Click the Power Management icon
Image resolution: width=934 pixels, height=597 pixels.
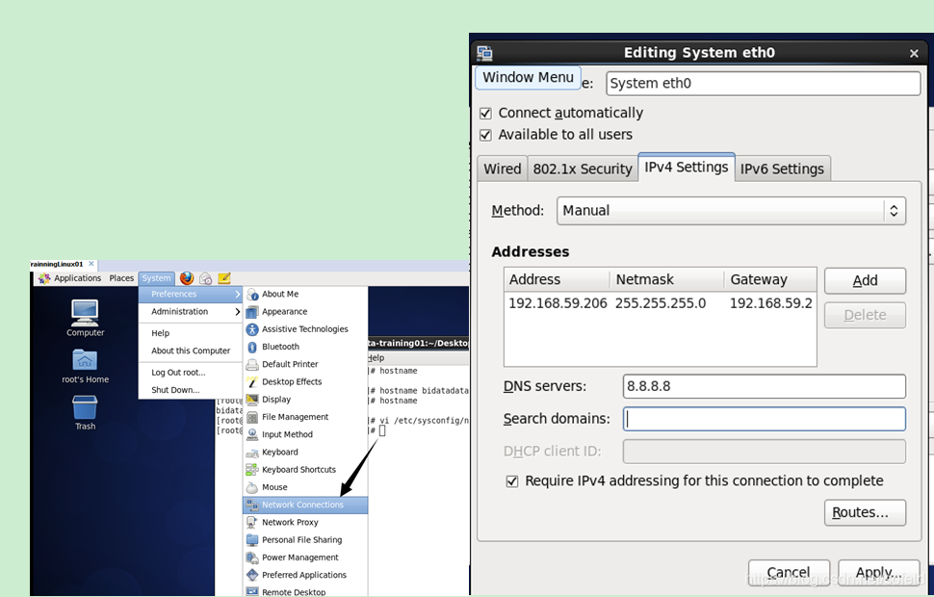coord(252,558)
